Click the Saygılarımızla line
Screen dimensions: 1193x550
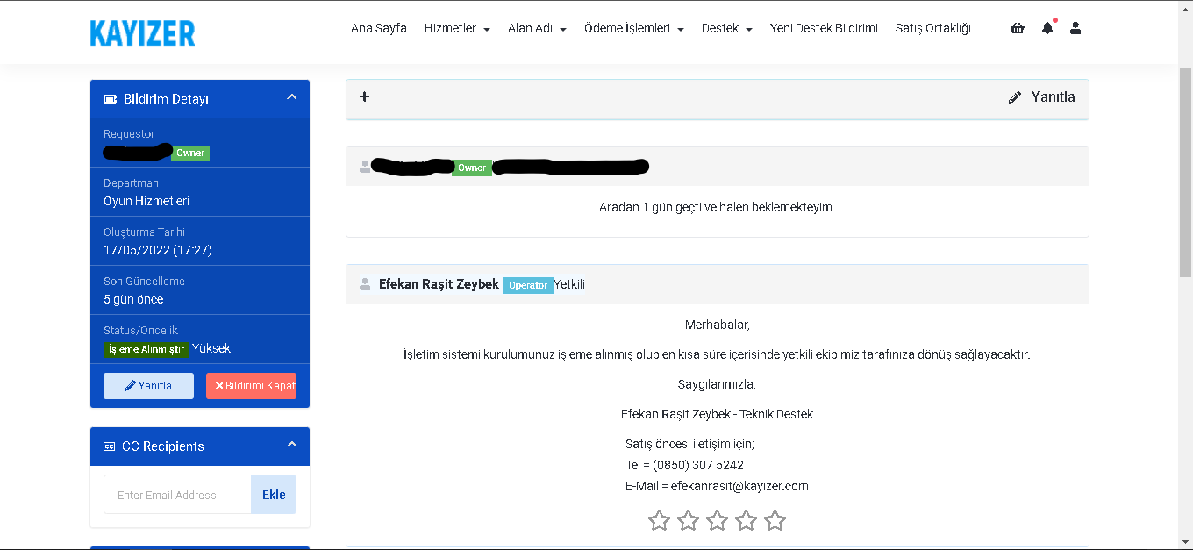click(x=717, y=384)
